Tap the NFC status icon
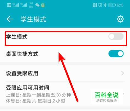 (x=95, y=5)
